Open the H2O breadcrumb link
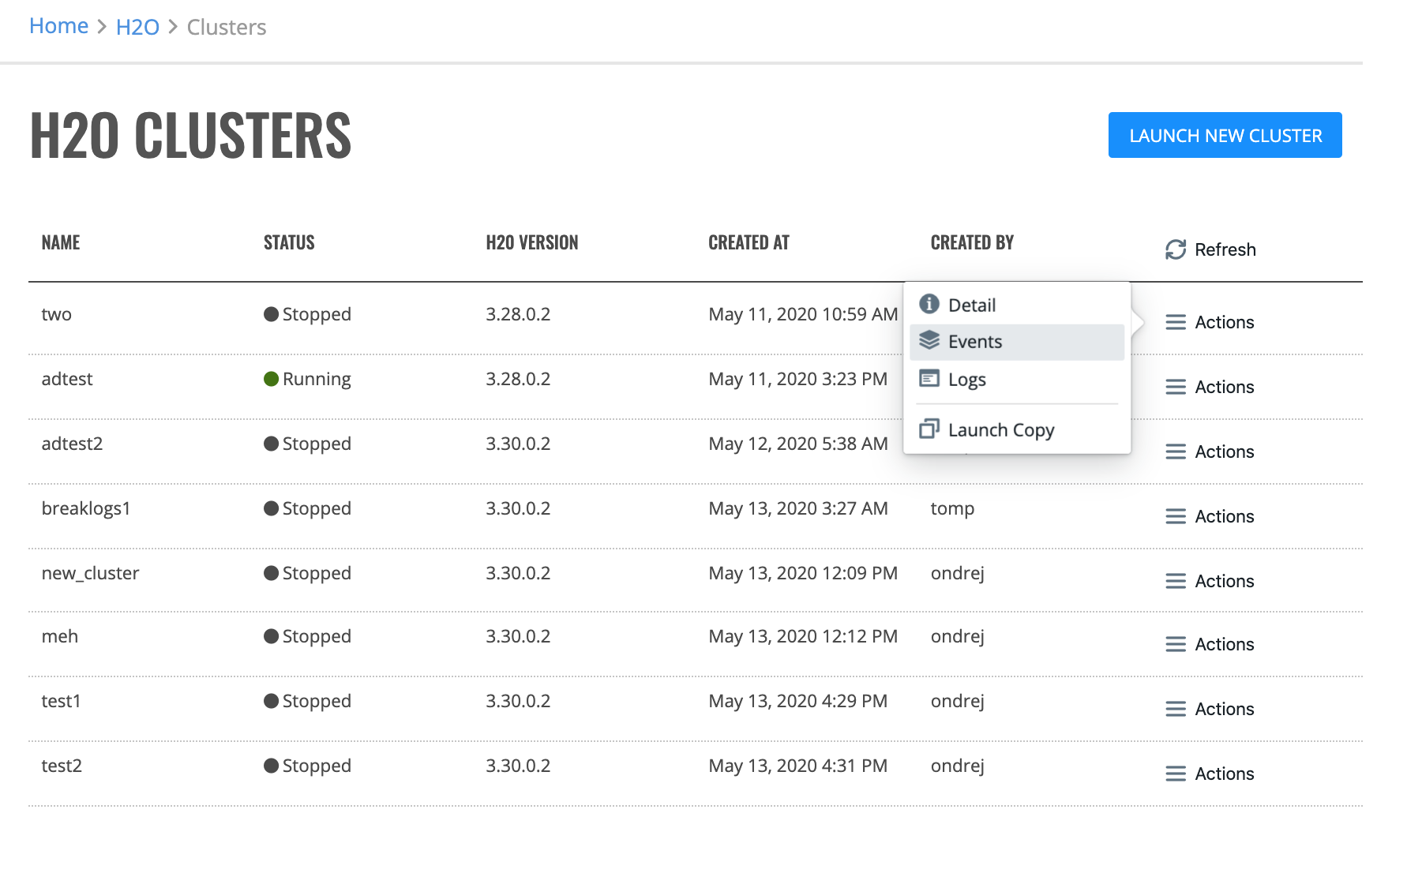Screen dimensions: 1407x873 coord(137,27)
